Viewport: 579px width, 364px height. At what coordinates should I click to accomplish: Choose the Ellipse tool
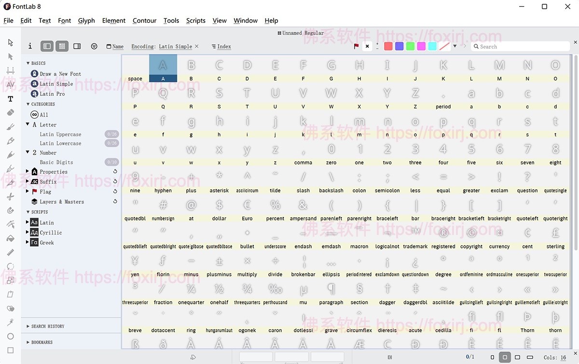coord(10,336)
